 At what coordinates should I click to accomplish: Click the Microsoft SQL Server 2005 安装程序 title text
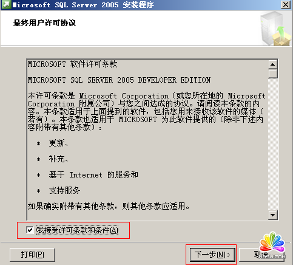[83, 5]
